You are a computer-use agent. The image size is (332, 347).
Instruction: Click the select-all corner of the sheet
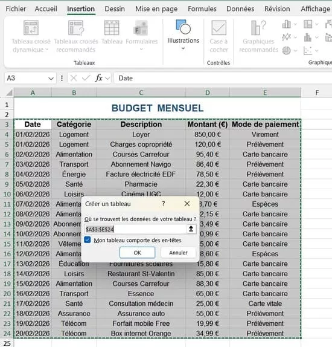coord(9,92)
